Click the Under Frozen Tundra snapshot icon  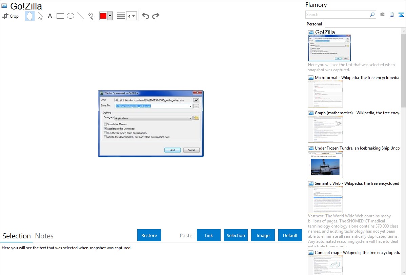click(x=311, y=148)
